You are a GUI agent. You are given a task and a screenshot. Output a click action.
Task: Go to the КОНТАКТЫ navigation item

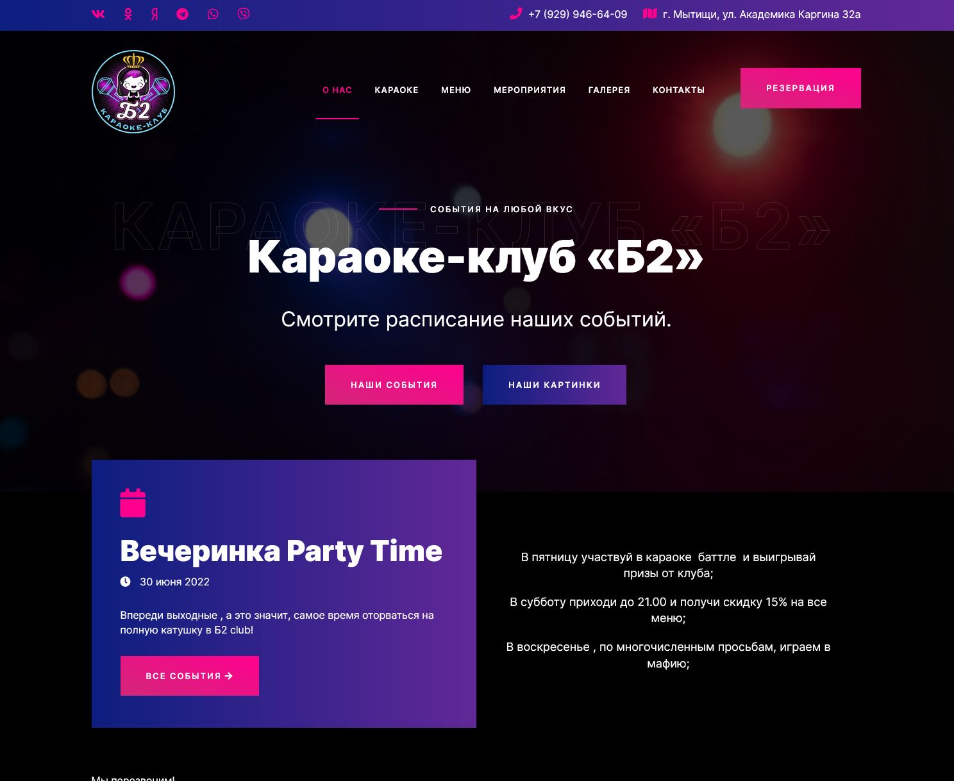coord(678,90)
